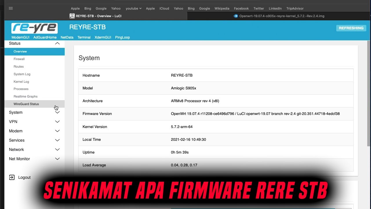The image size is (371, 209).
Task: Click the Logout text link
Action: pyautogui.click(x=24, y=177)
